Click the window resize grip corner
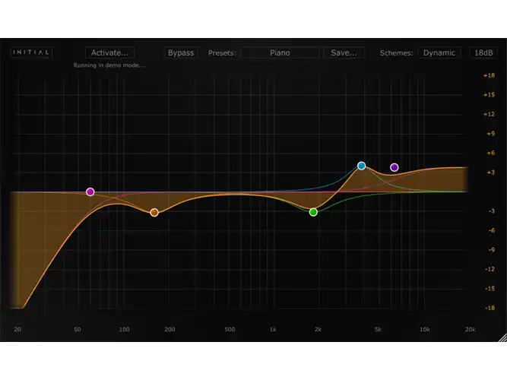This screenshot has width=507, height=380. pos(502,337)
